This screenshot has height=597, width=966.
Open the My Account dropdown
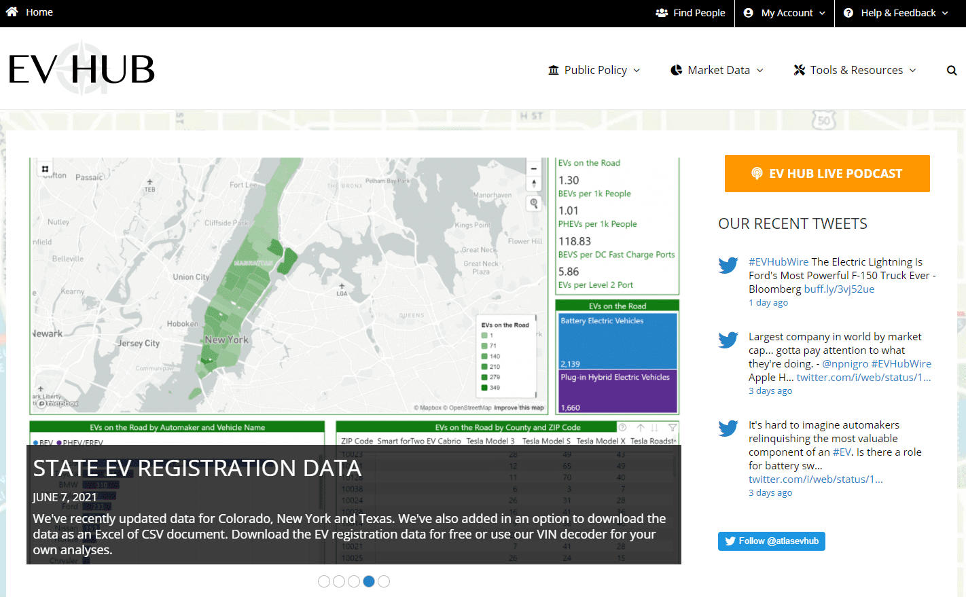785,13
